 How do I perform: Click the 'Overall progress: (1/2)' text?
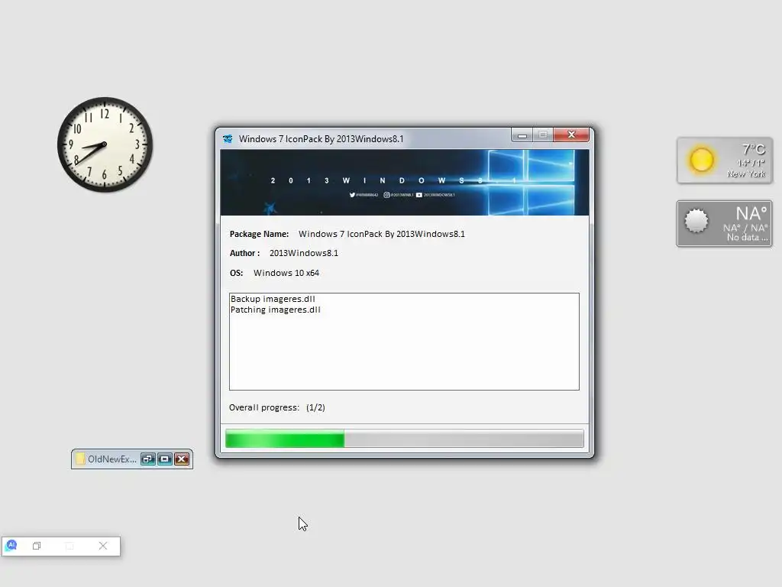276,407
